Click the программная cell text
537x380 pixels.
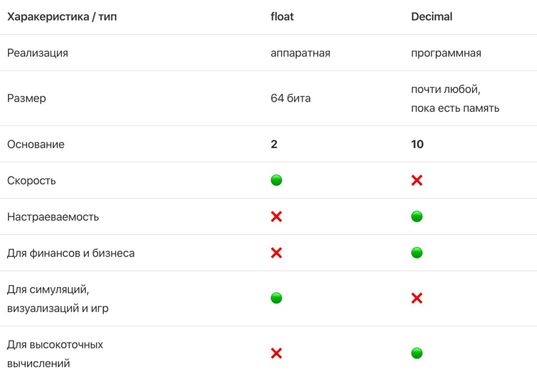click(446, 53)
